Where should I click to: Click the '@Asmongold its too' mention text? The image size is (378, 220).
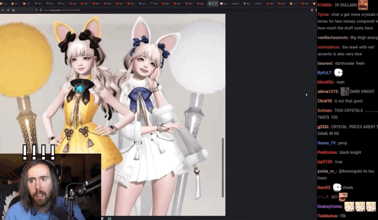pyautogui.click(x=356, y=171)
